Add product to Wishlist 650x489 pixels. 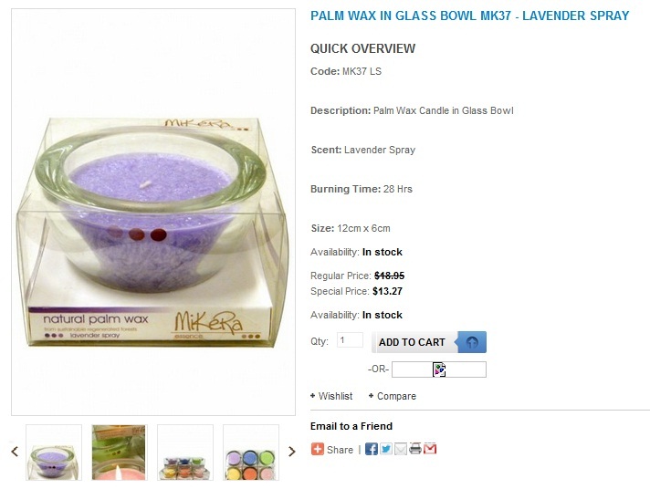click(331, 396)
